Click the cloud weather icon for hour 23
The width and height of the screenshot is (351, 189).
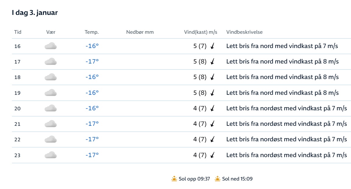(x=51, y=155)
